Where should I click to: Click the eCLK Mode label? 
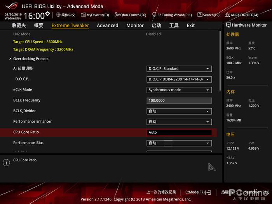[x=23, y=90]
